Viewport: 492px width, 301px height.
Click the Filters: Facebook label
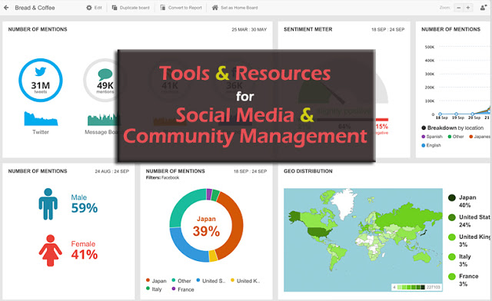point(162,177)
